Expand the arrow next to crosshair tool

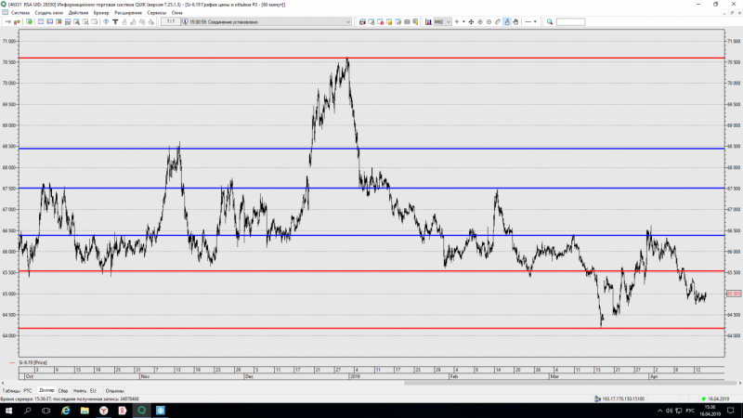[x=463, y=21]
